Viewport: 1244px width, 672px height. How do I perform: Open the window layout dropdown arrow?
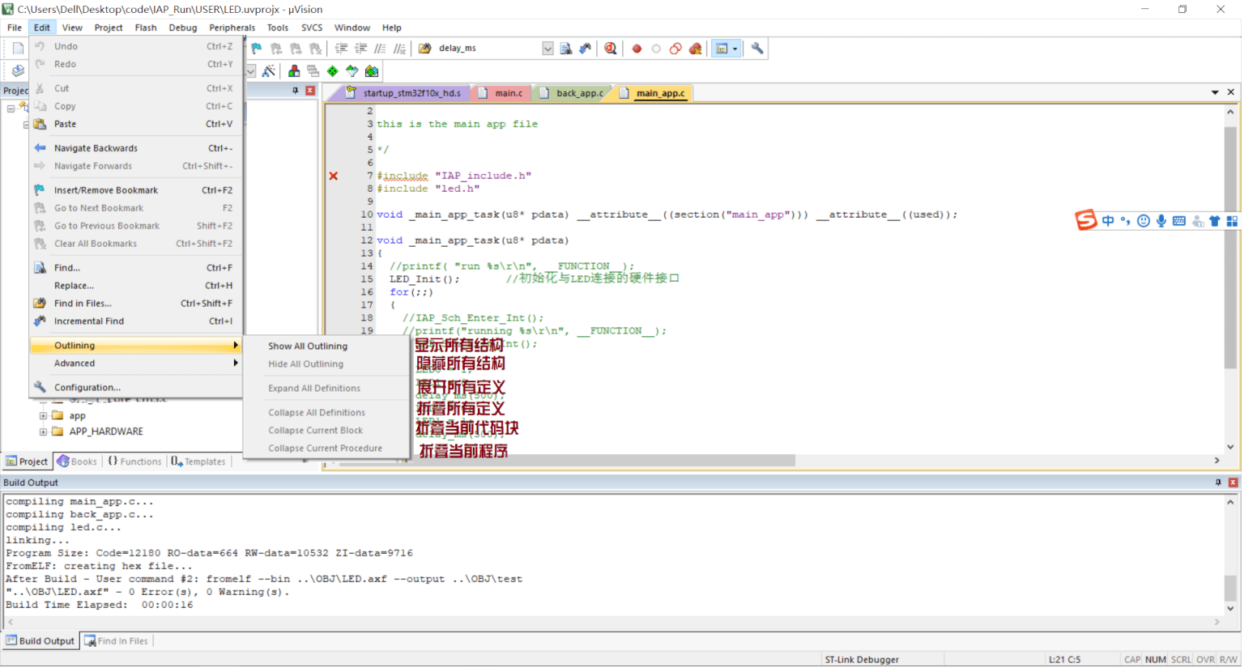click(735, 49)
